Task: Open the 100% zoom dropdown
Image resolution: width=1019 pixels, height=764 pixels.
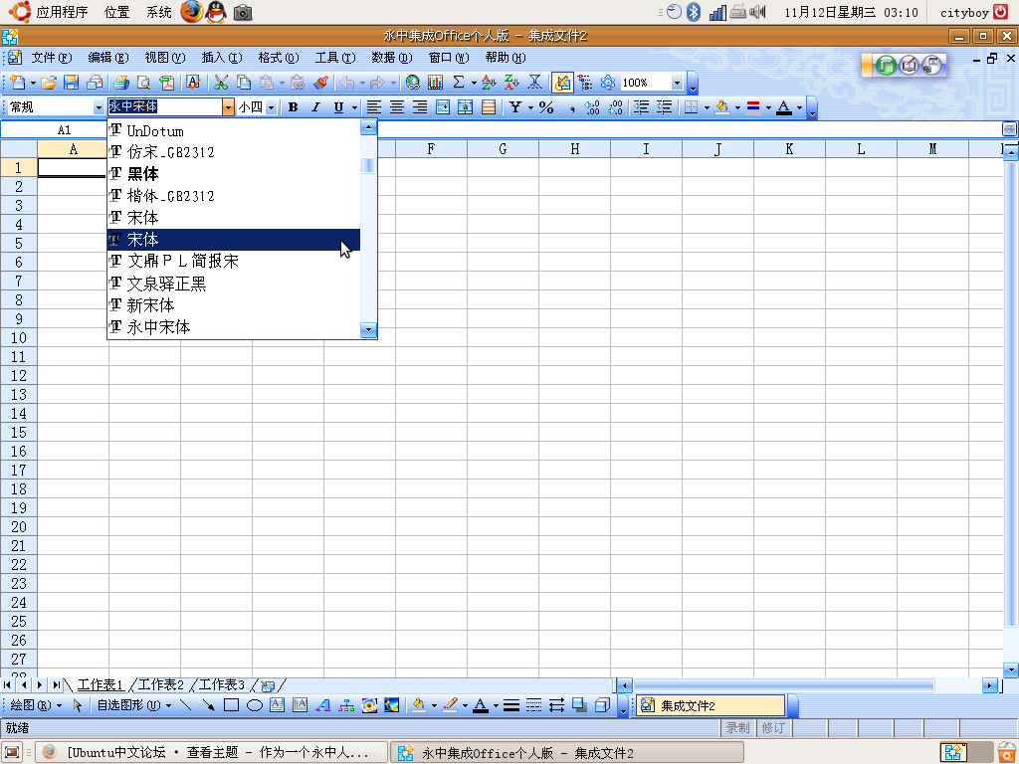Action: (x=677, y=83)
